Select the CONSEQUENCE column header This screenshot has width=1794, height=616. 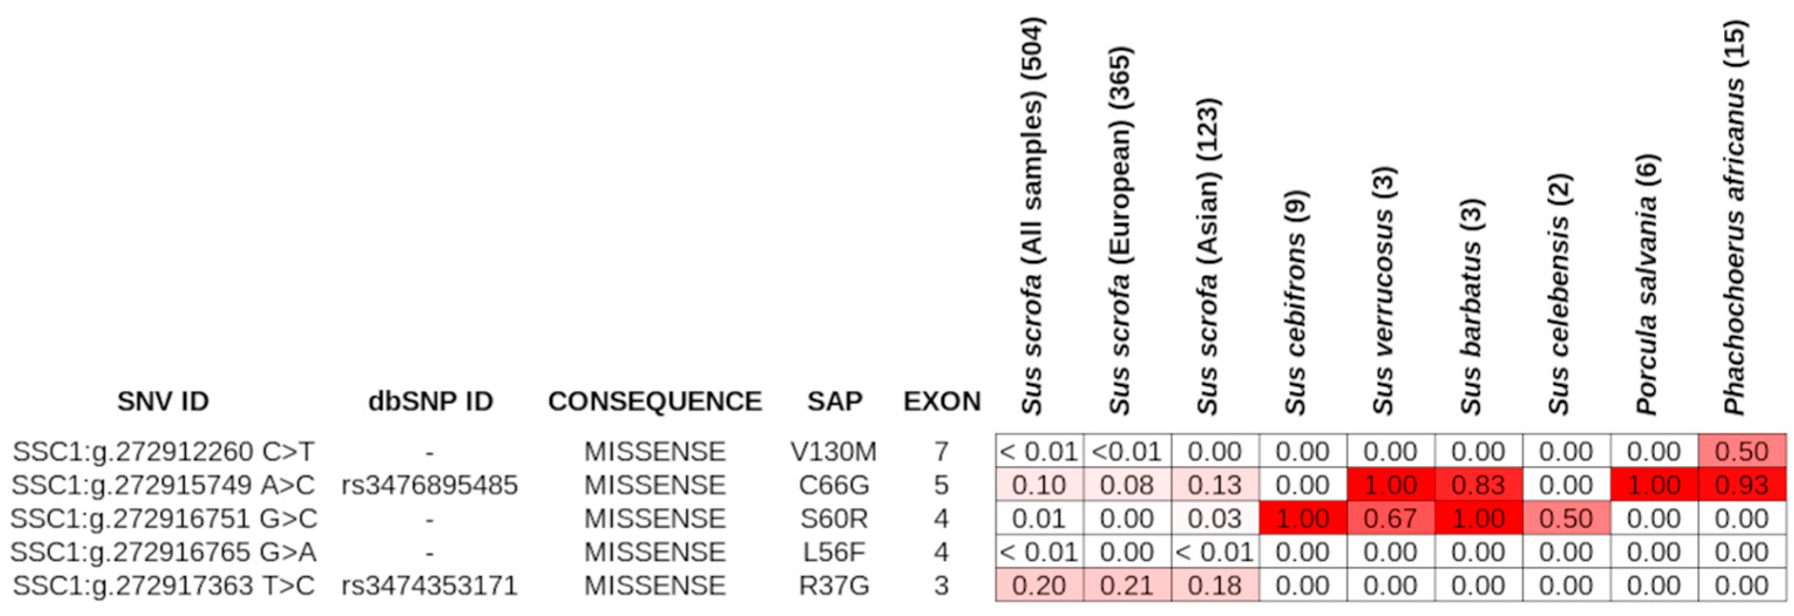pyautogui.click(x=654, y=401)
